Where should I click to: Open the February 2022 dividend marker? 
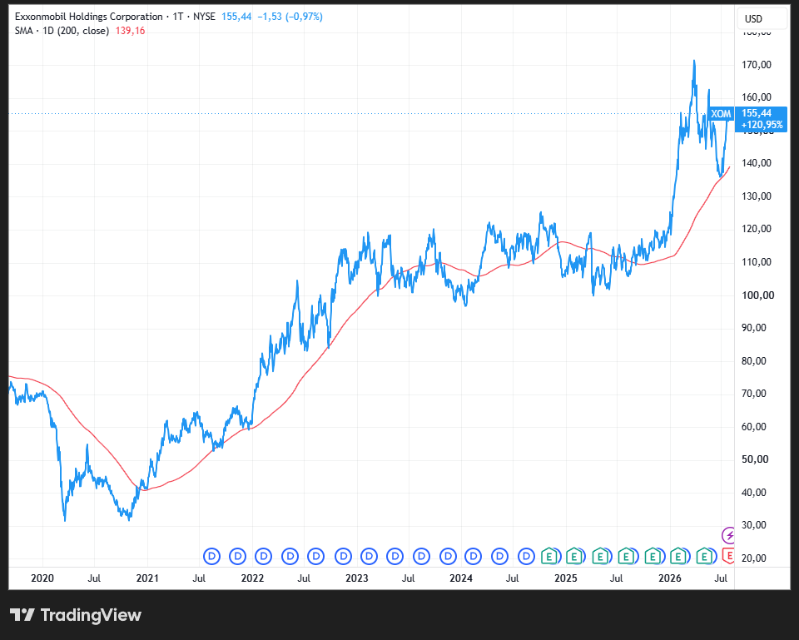264,556
